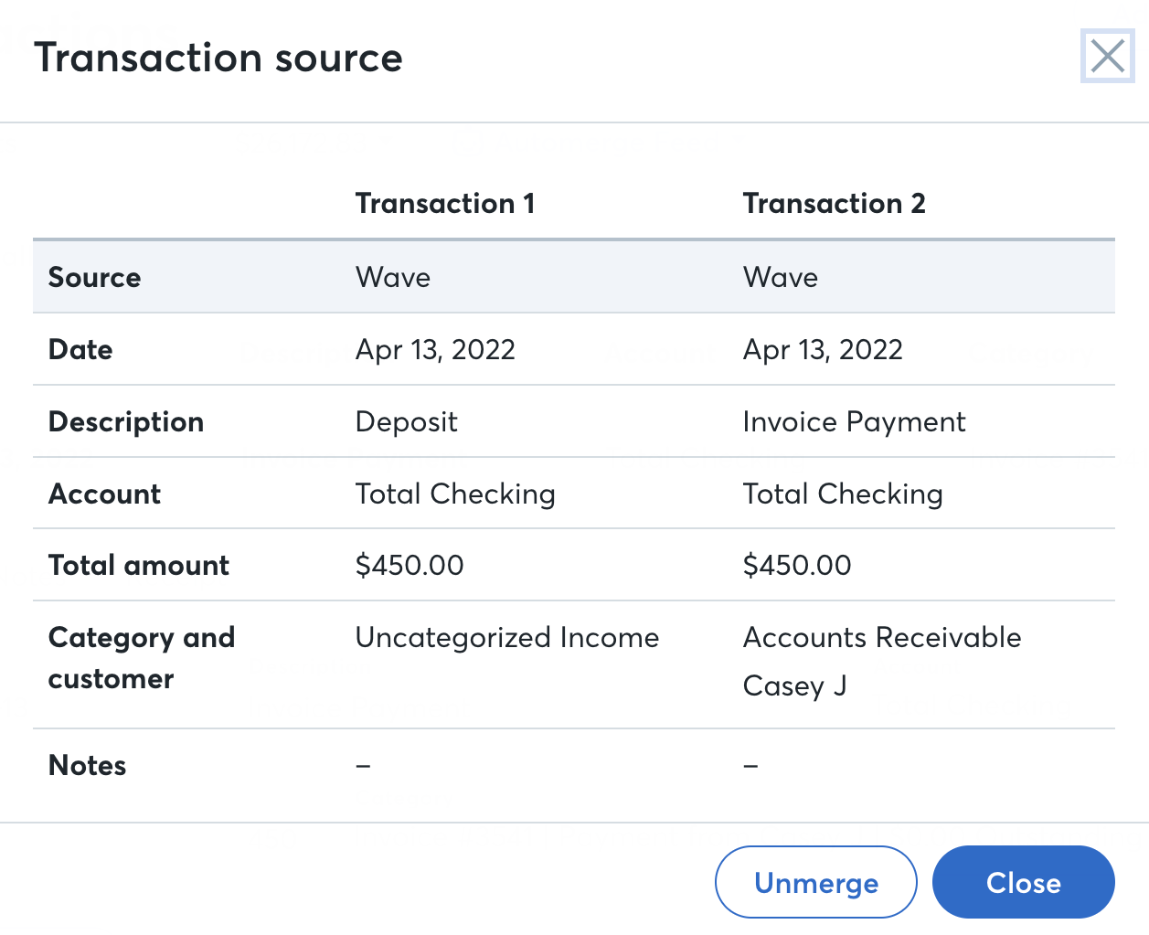Click the Casey J customer name

coord(794,685)
